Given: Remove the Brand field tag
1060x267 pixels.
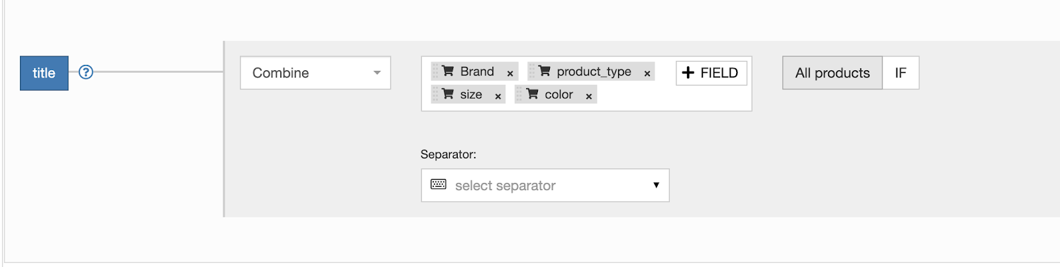Looking at the screenshot, I should pos(510,74).
